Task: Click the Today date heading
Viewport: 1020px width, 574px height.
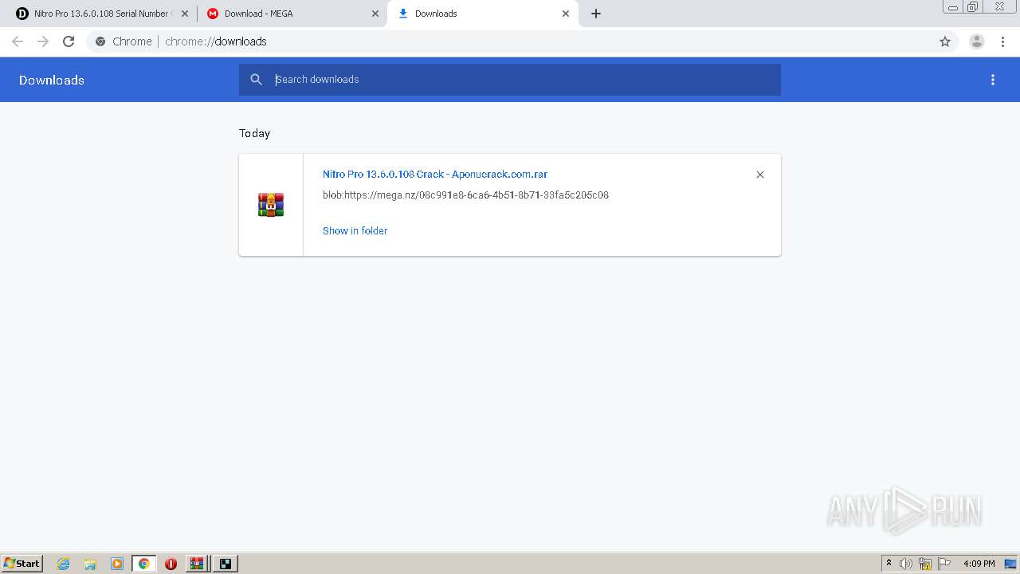Action: [254, 133]
